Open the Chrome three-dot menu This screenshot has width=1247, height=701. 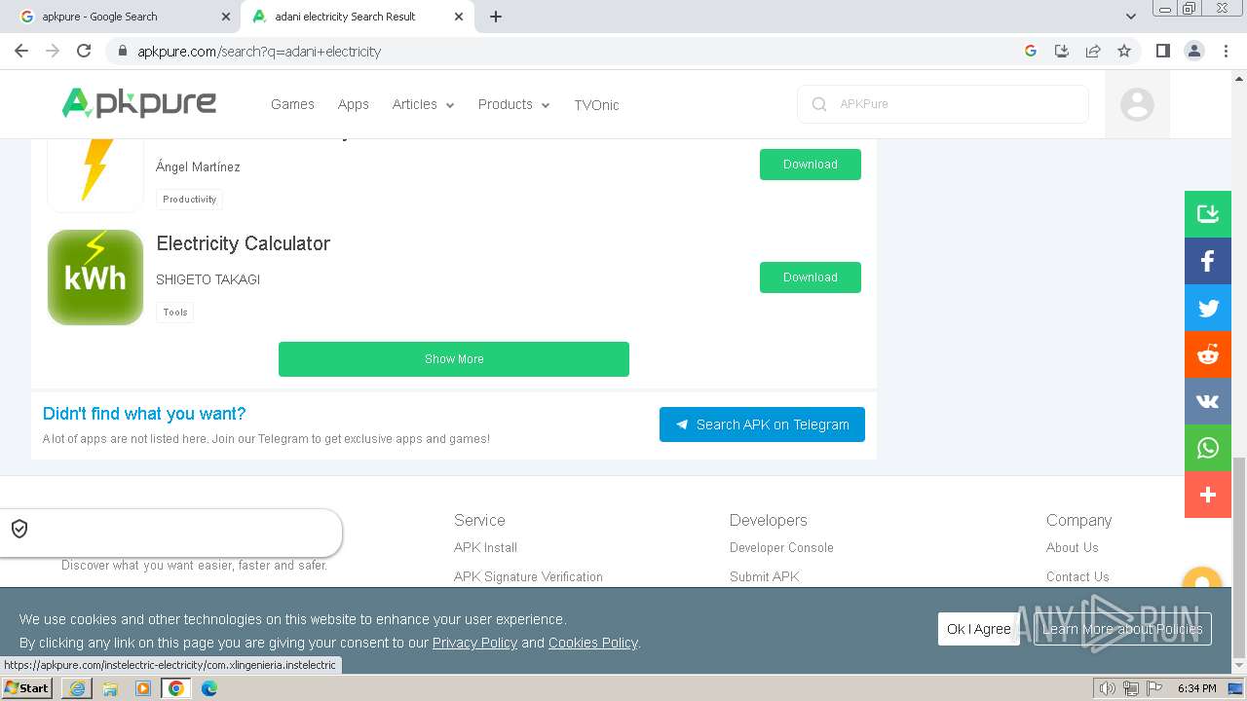(x=1226, y=51)
